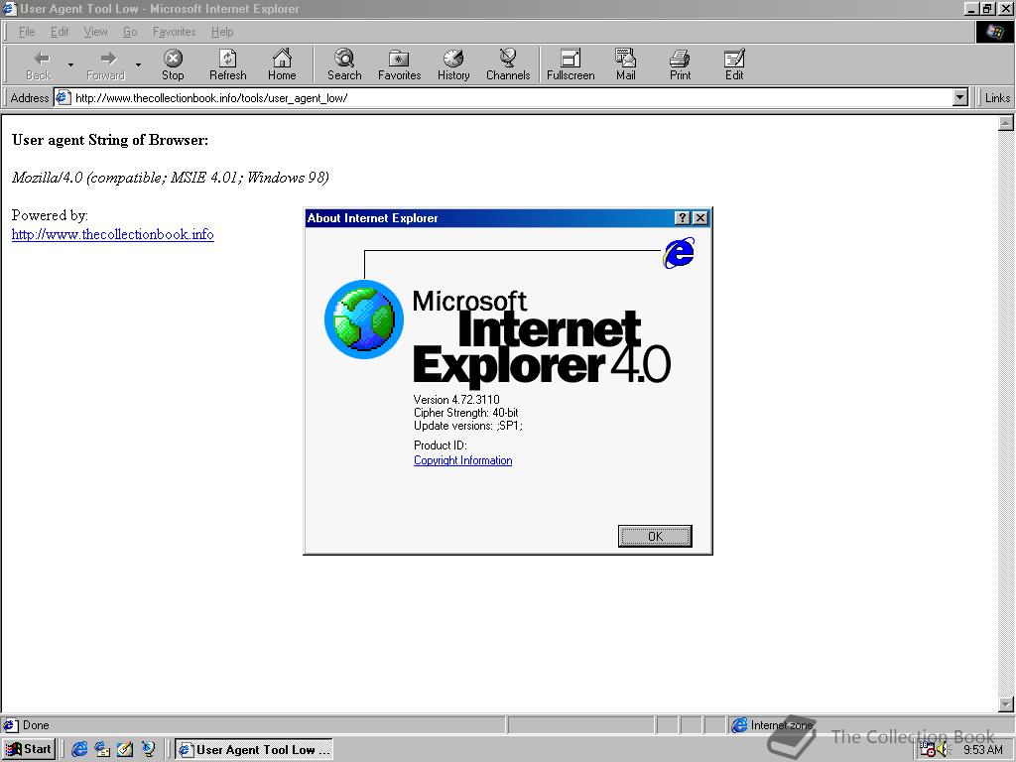The height and width of the screenshot is (762, 1016).
Task: Click the Version 4.72.3110 text
Action: (x=456, y=399)
